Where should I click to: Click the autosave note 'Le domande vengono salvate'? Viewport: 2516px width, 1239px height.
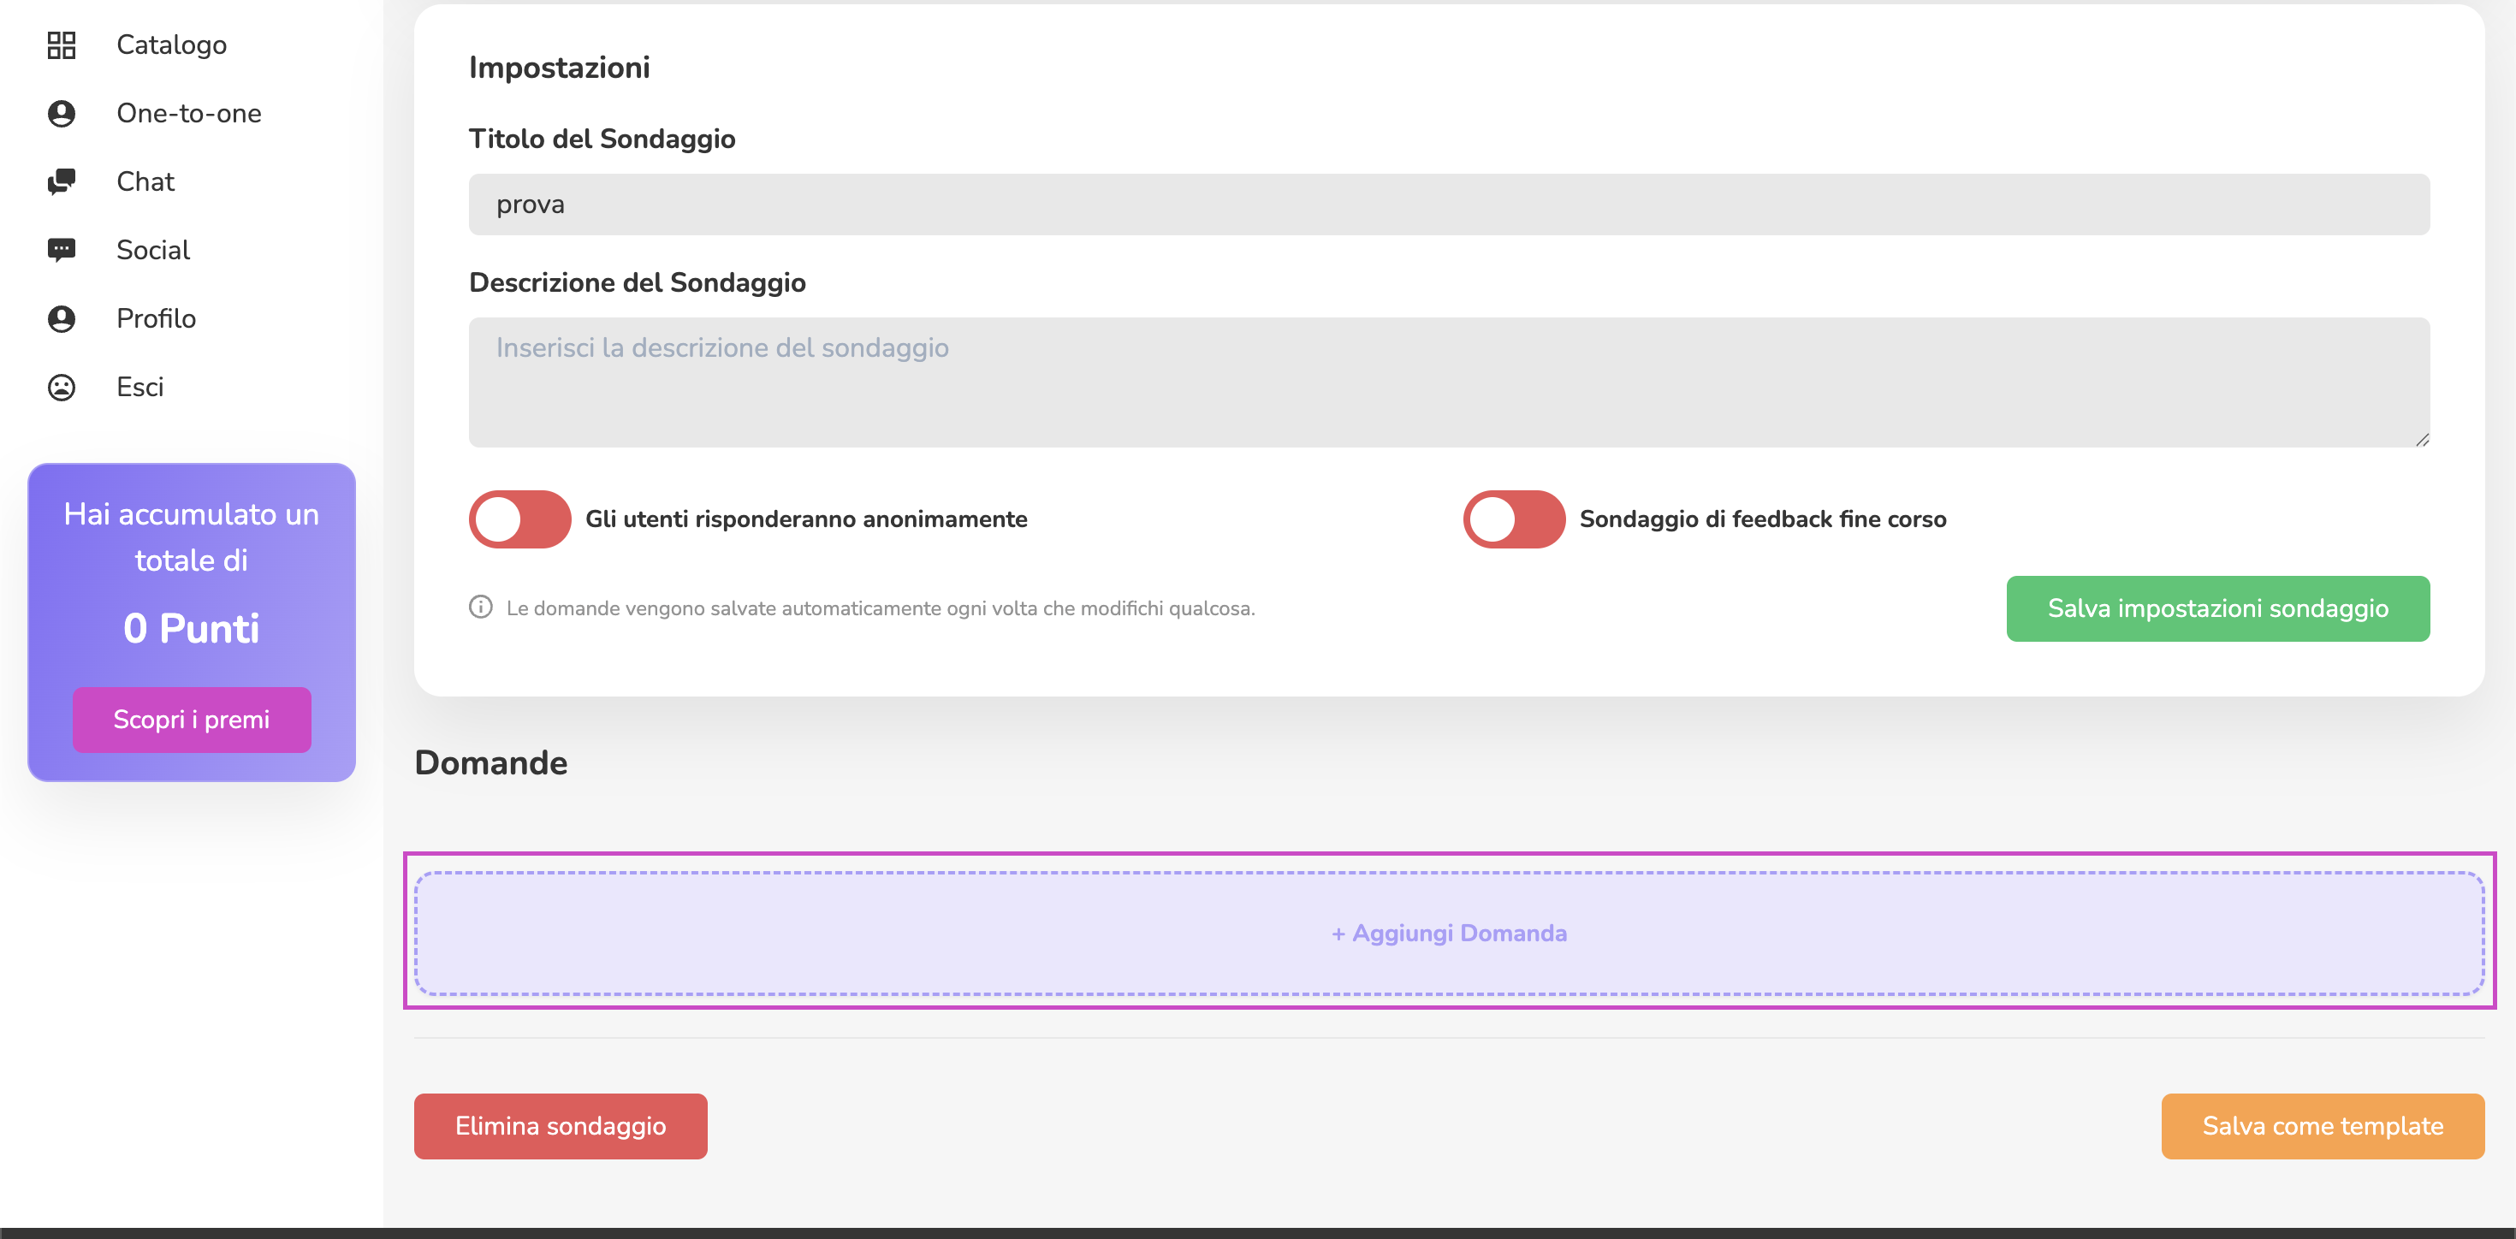(x=881, y=608)
